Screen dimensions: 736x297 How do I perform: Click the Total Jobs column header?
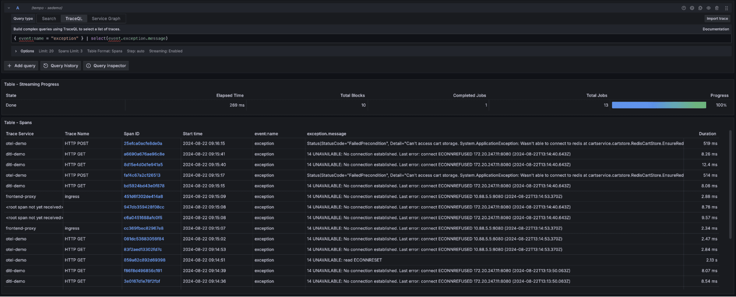597,96
